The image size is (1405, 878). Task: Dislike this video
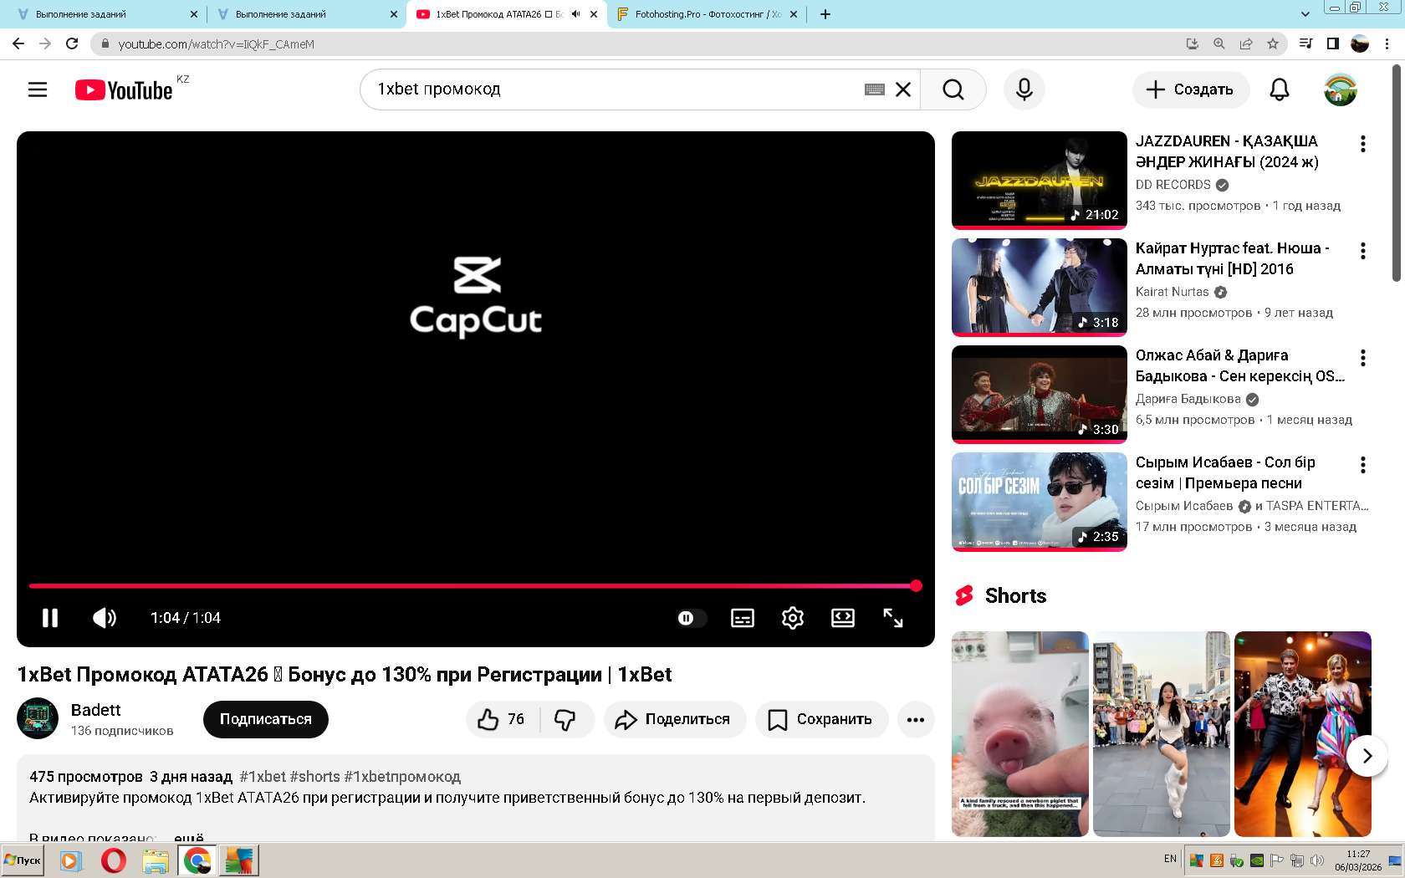567,719
